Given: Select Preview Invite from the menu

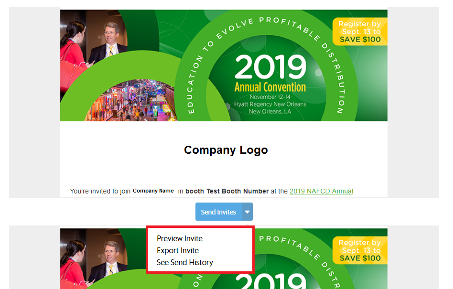Looking at the screenshot, I should [x=180, y=238].
